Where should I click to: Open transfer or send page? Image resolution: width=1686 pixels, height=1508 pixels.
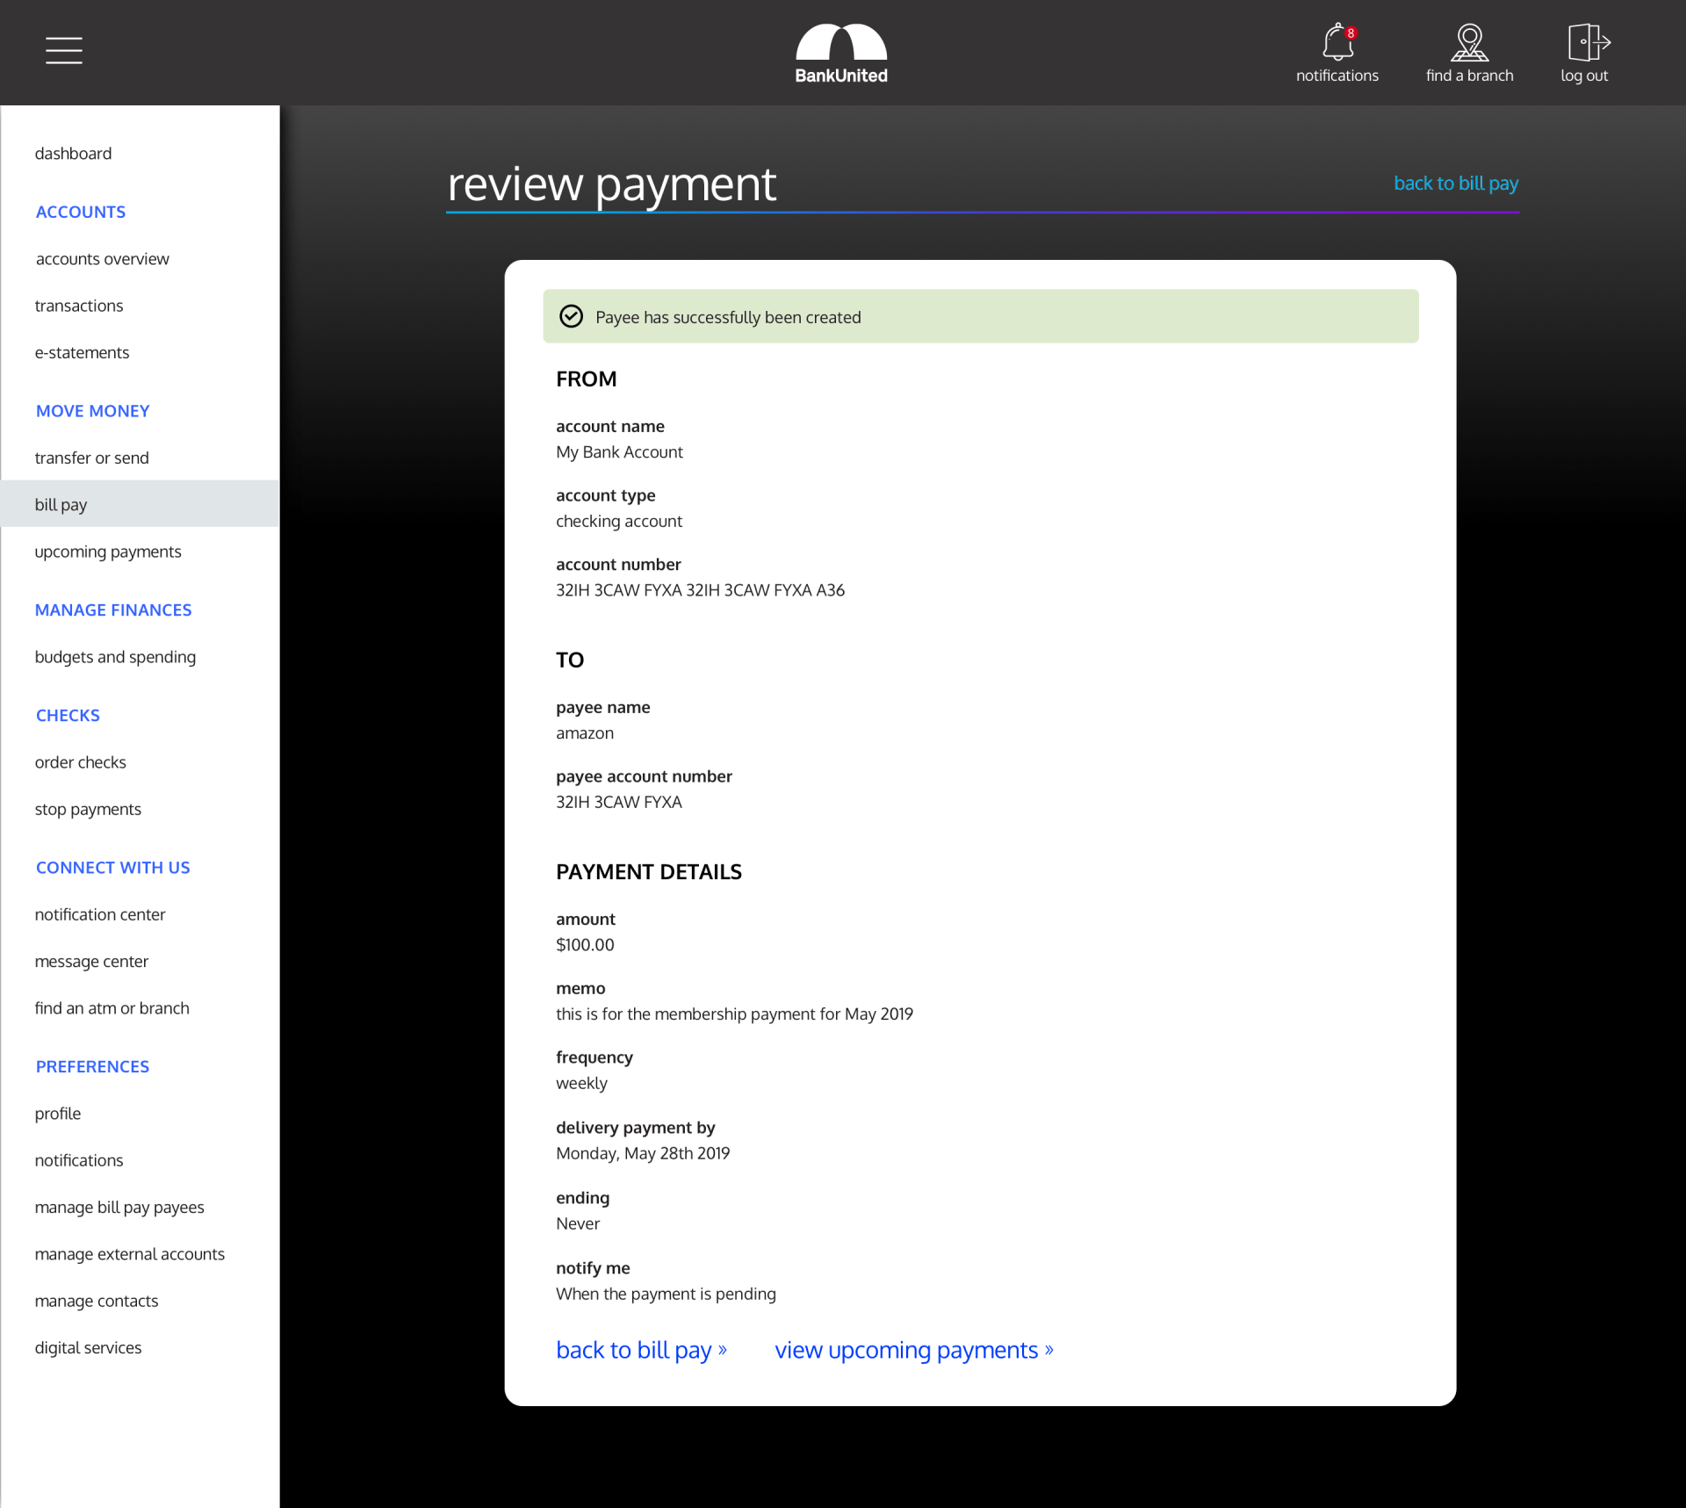point(92,458)
